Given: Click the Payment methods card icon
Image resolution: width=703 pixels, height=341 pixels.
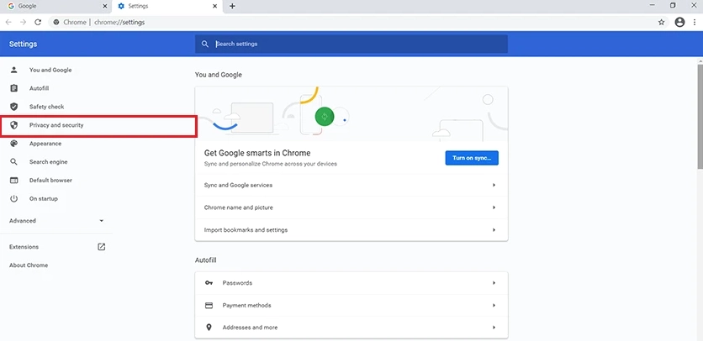Looking at the screenshot, I should coord(209,305).
